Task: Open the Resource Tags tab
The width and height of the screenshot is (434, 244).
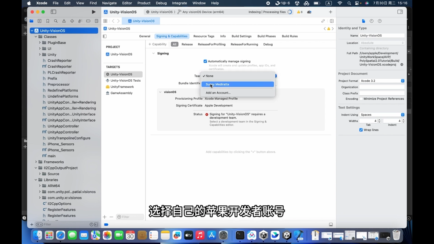Action: tap(204, 36)
